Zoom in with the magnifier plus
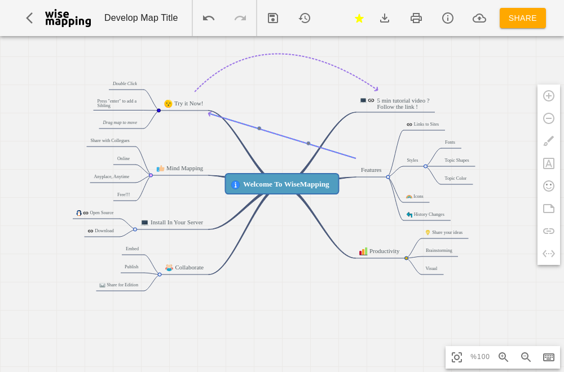The width and height of the screenshot is (564, 372). (503, 357)
